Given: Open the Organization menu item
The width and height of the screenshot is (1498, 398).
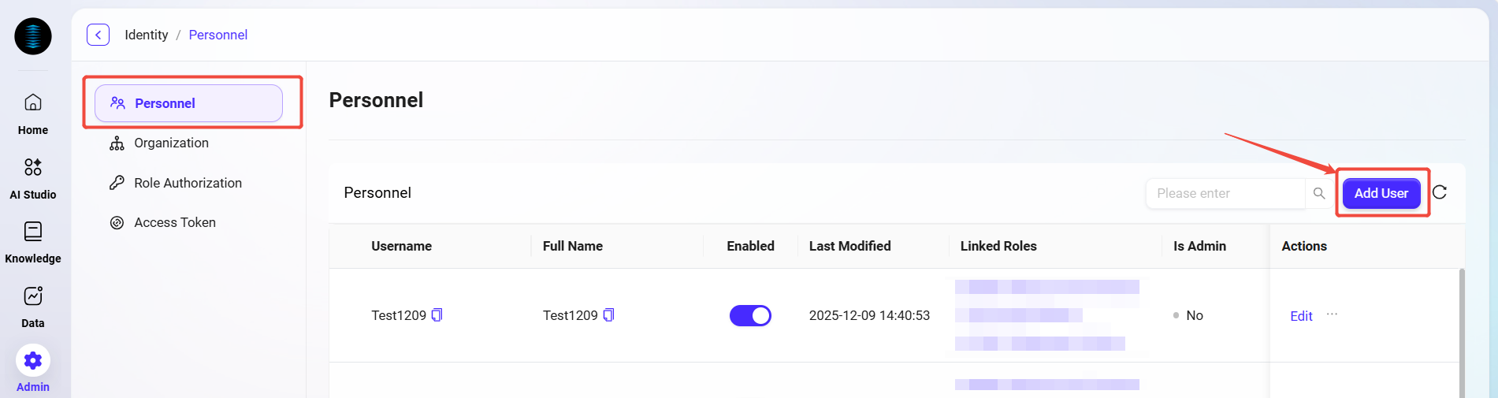Looking at the screenshot, I should click(x=171, y=143).
